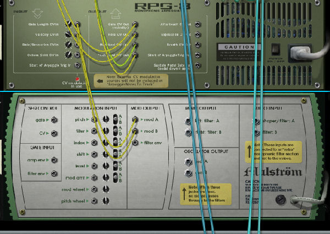Click the filter modulation amount knob

pyautogui.click(x=106, y=131)
